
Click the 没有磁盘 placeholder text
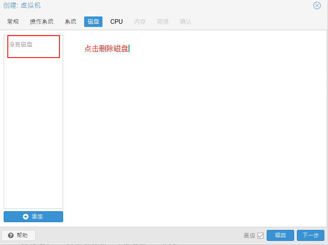pyautogui.click(x=21, y=45)
